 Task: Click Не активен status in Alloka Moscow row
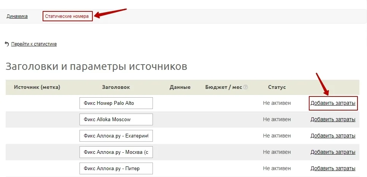coord(277,120)
